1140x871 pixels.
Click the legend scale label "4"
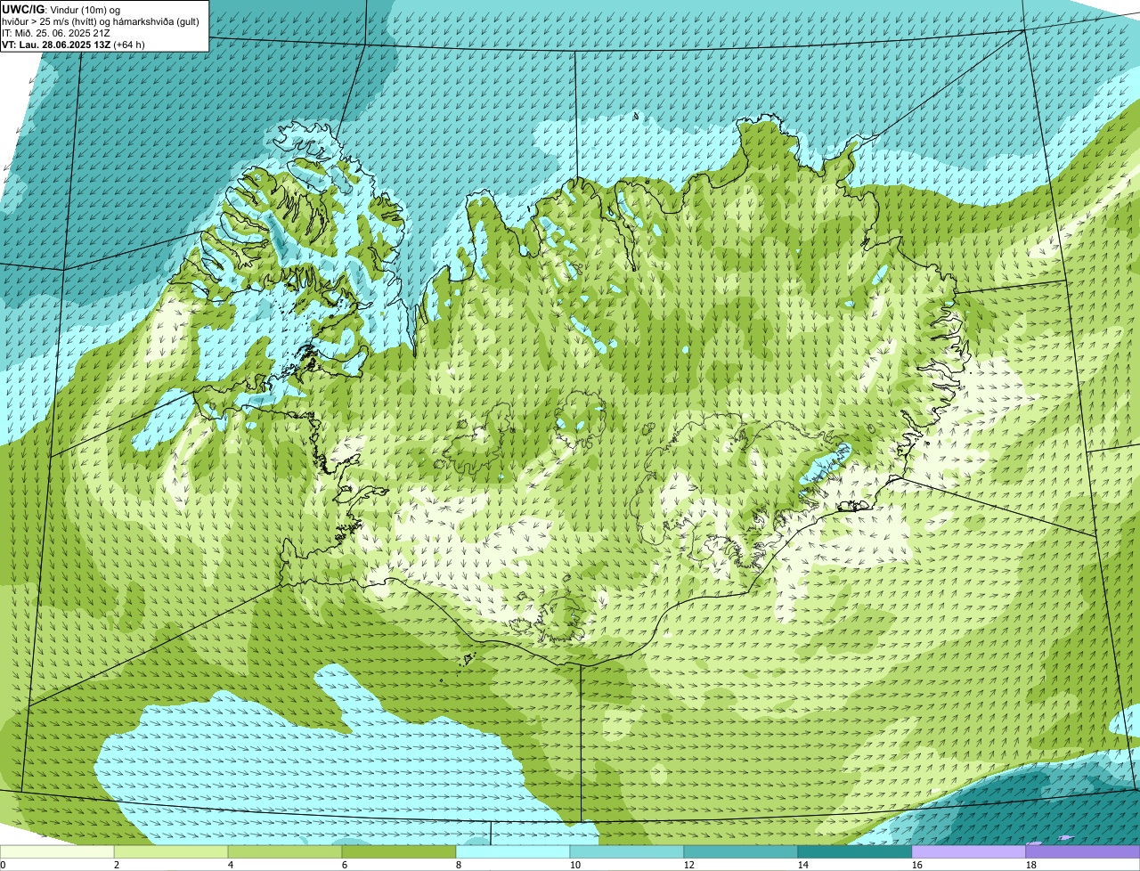click(x=231, y=865)
